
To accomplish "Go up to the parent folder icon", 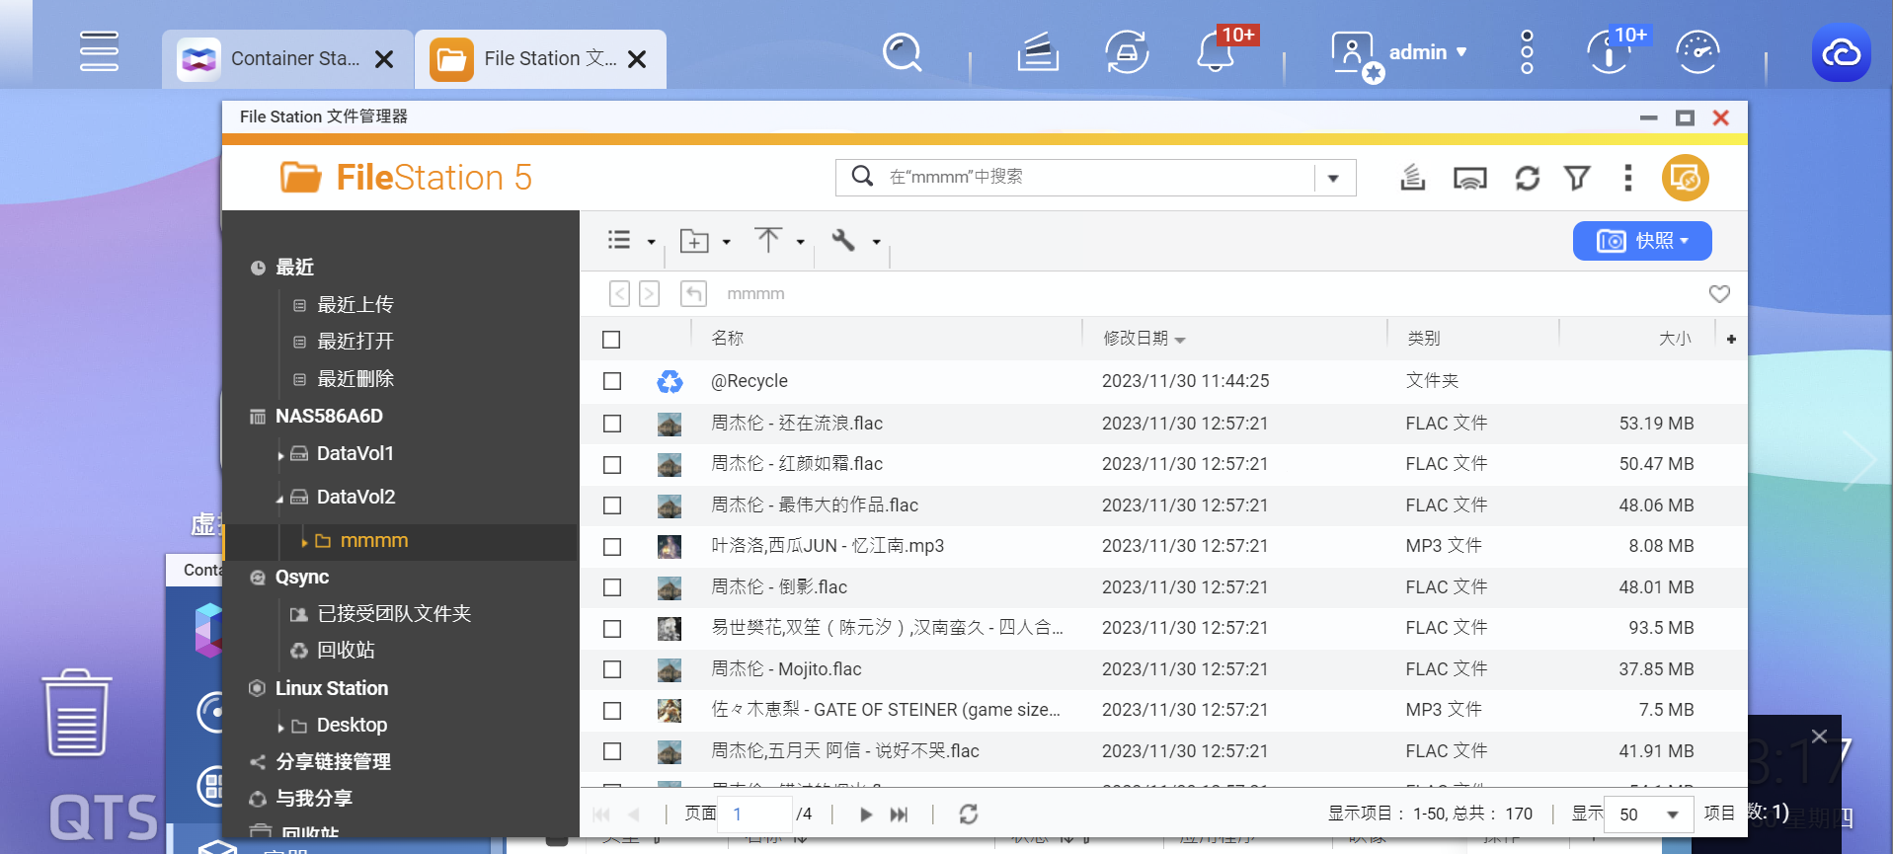I will [x=693, y=294].
